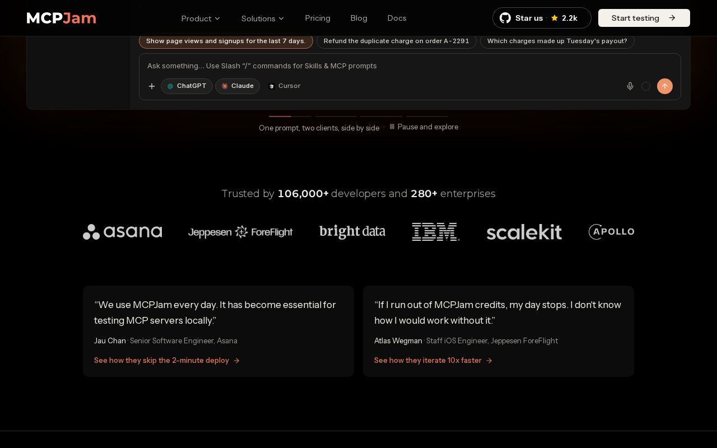The width and height of the screenshot is (717, 448).
Task: Toggle the Claude client chip
Action: (238, 86)
